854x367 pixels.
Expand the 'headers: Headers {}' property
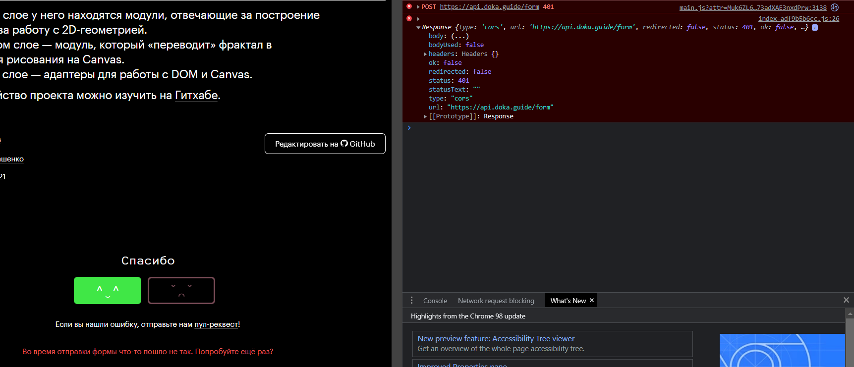(x=425, y=54)
